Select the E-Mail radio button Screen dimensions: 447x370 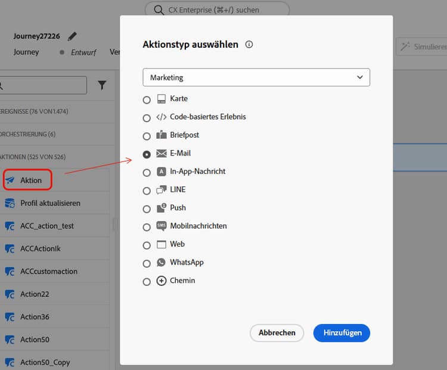coord(147,154)
